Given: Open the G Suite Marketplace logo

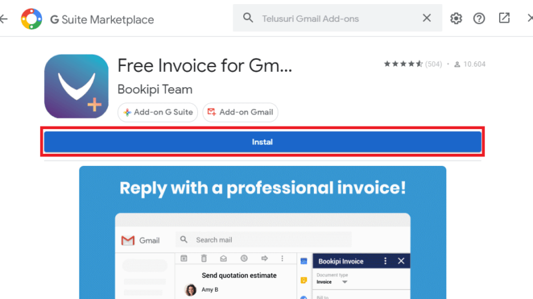Looking at the screenshot, I should tap(31, 19).
